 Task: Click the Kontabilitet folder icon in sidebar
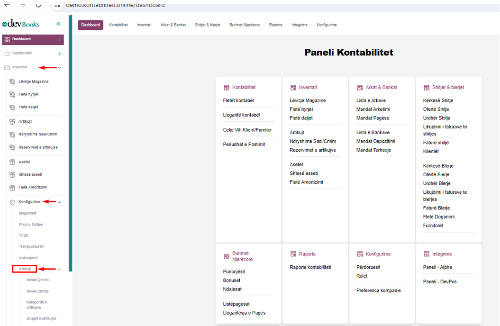(7, 54)
